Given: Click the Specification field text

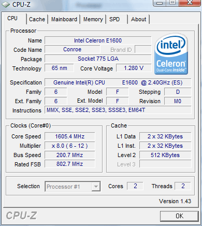Looking at the screenshot, I should [118, 82].
